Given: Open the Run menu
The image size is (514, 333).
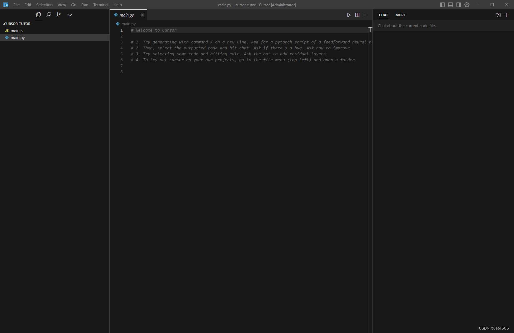Looking at the screenshot, I should (85, 5).
